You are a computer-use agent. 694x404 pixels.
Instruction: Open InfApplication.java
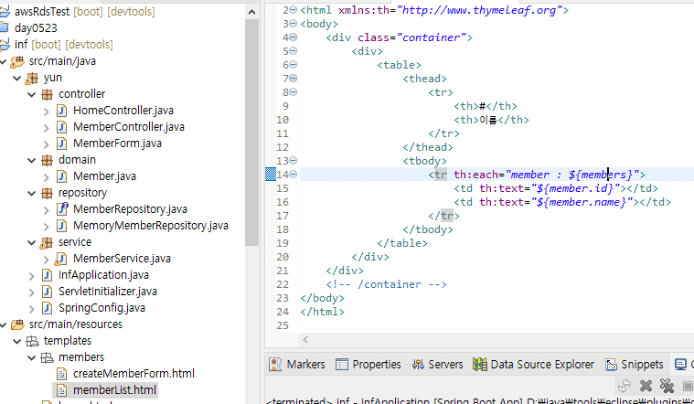(103, 275)
